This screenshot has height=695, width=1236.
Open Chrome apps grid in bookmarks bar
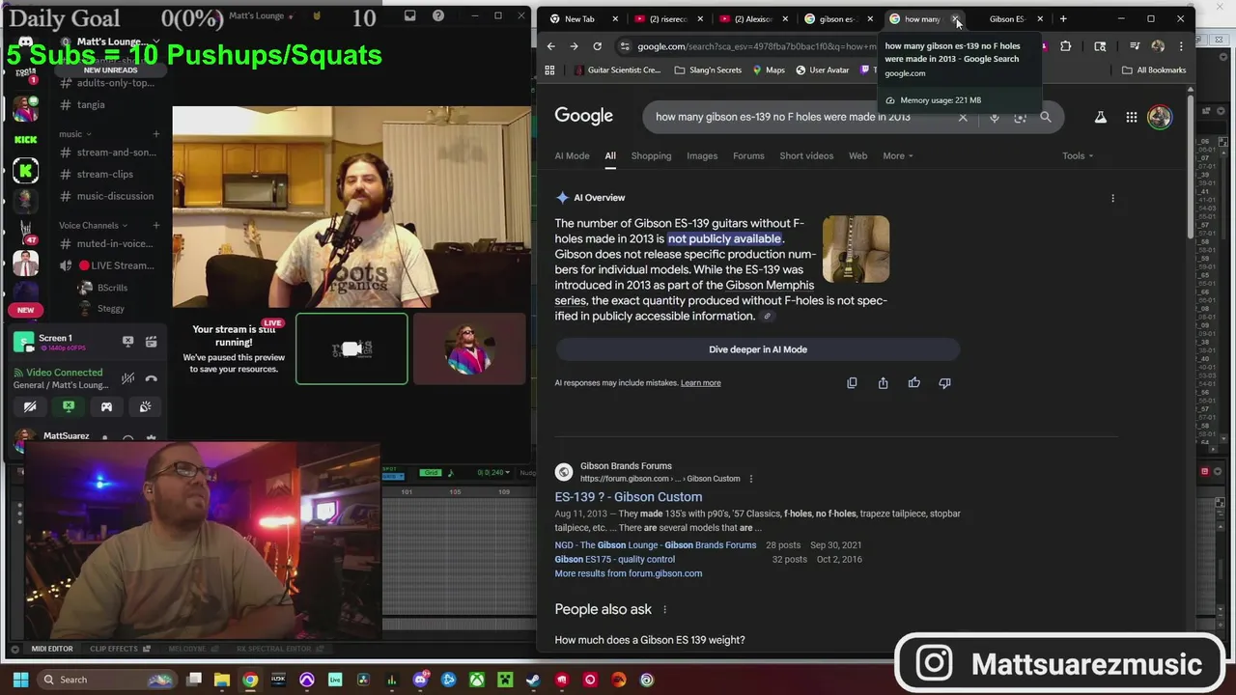point(549,69)
